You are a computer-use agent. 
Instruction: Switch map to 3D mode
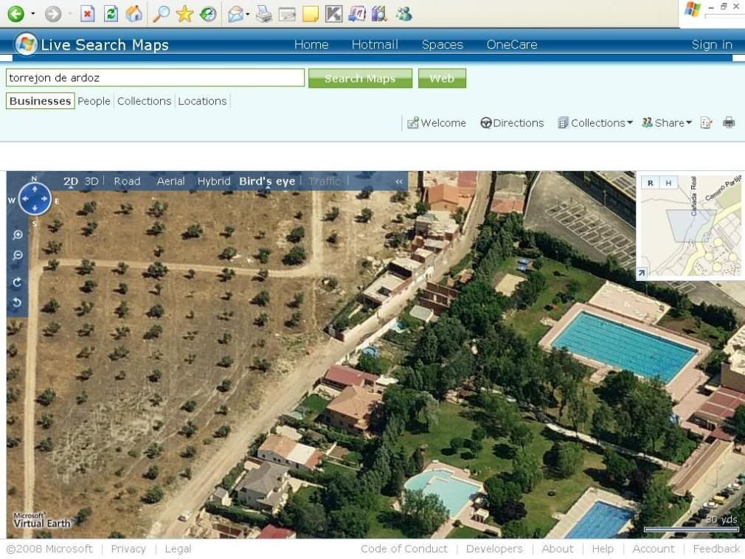point(91,181)
